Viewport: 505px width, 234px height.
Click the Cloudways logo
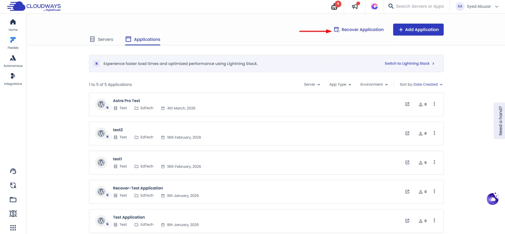click(34, 6)
